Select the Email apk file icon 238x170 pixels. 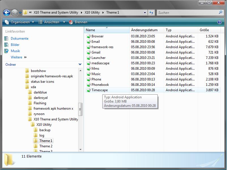pyautogui.click(x=88, y=42)
